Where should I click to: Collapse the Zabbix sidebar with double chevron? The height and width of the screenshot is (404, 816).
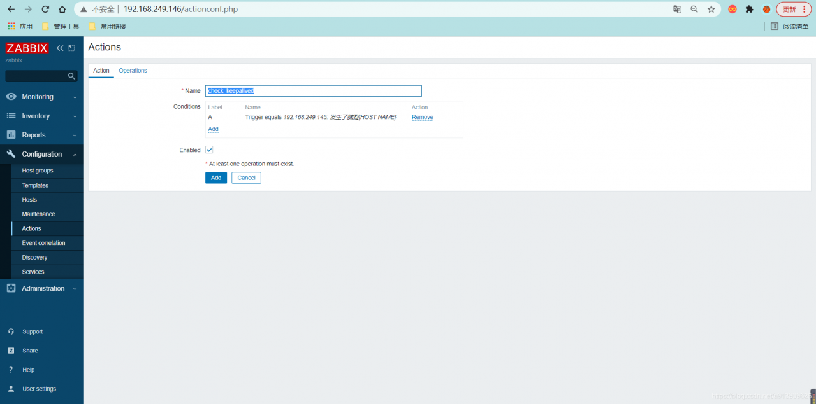pos(60,48)
